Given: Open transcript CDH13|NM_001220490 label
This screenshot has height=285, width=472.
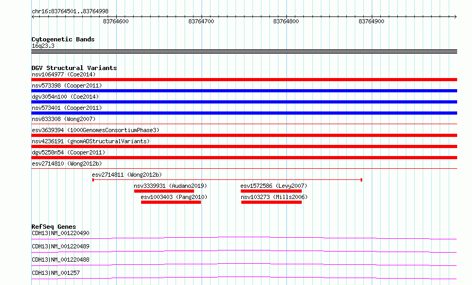Looking at the screenshot, I should [x=60, y=233].
